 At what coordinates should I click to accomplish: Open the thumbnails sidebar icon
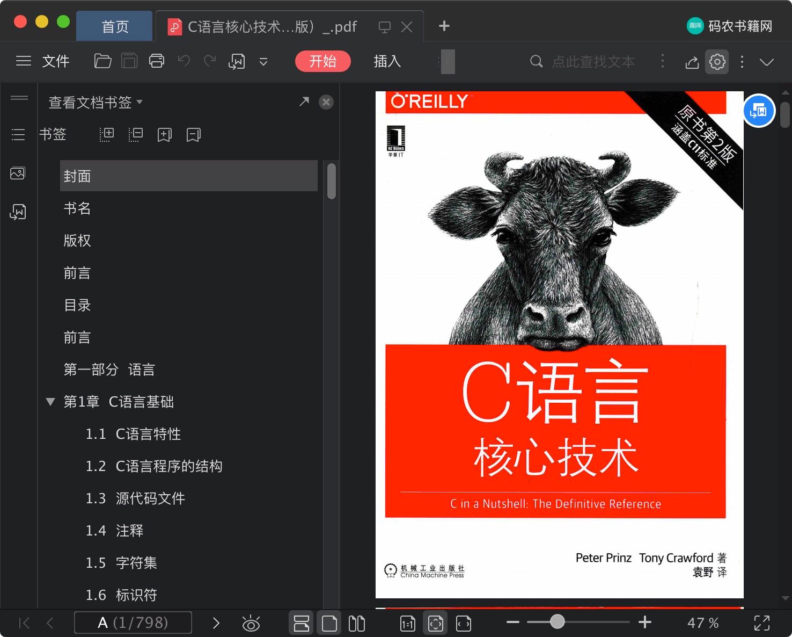click(18, 173)
